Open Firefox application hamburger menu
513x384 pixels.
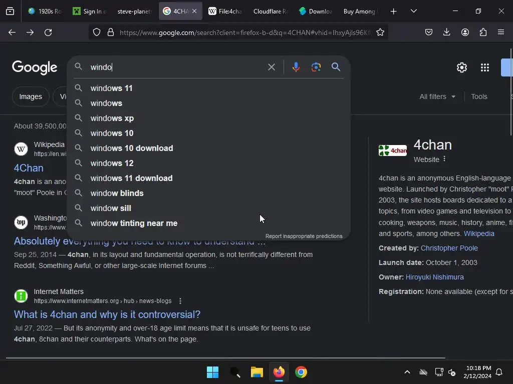pyautogui.click(x=501, y=32)
